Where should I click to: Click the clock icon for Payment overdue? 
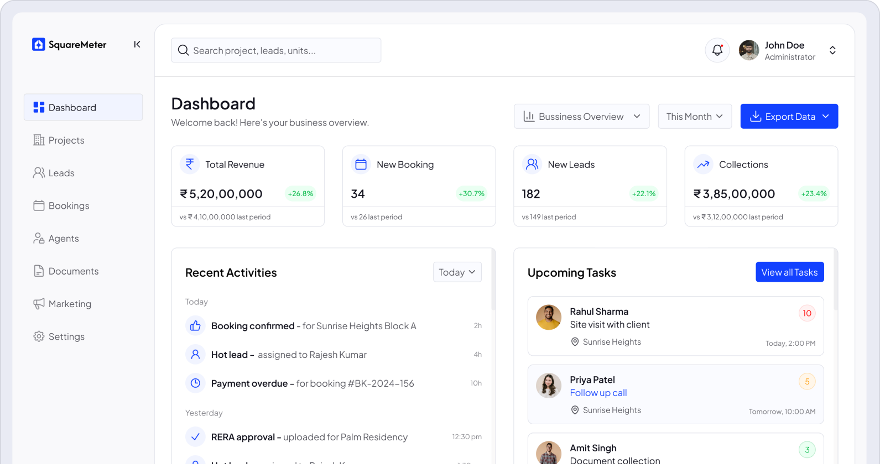click(195, 383)
